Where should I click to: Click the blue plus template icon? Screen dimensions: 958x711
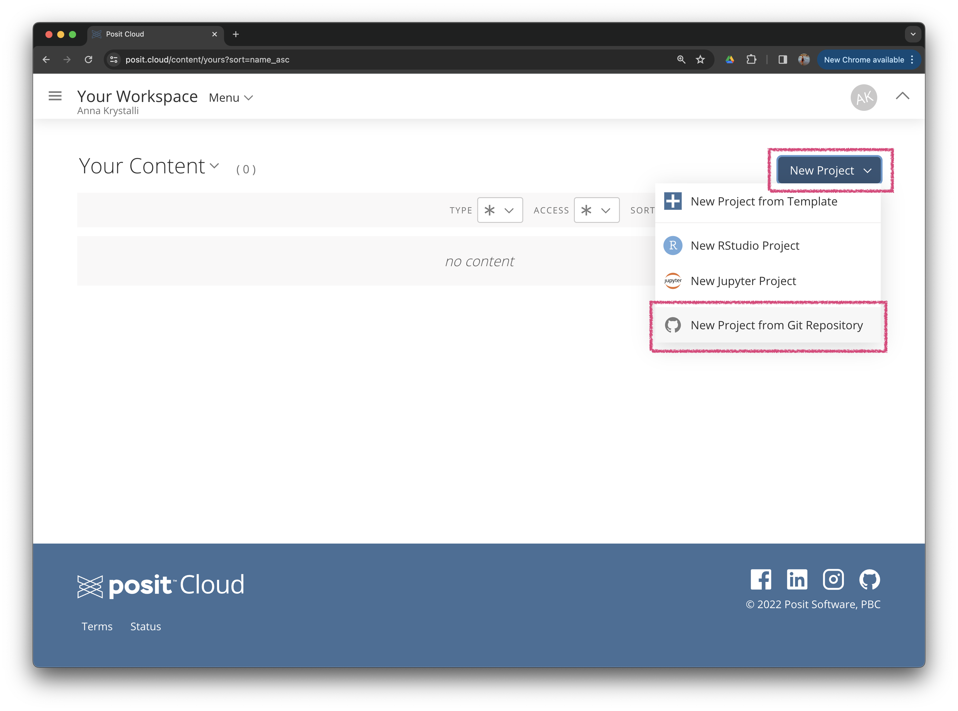pyautogui.click(x=673, y=201)
